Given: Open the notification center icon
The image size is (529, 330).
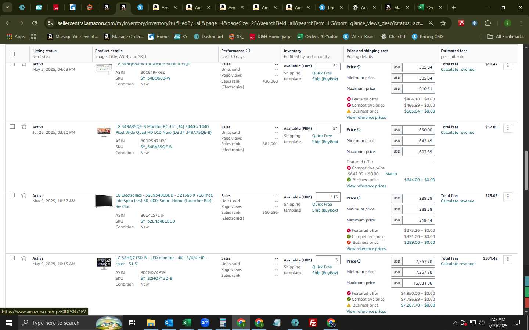Looking at the screenshot, I should point(517,323).
